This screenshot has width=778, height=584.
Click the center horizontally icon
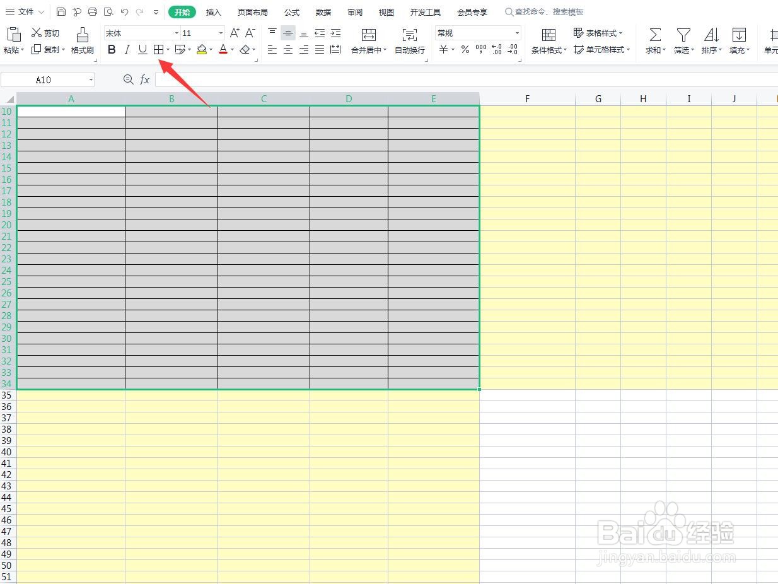tap(288, 49)
